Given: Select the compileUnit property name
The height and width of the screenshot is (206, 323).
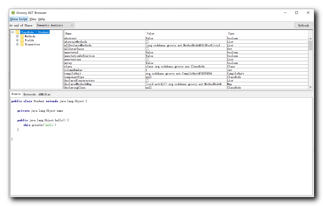Looking at the screenshot, I should click(73, 73).
